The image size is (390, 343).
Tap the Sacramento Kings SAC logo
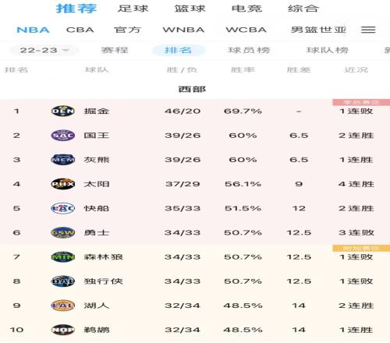(x=63, y=136)
